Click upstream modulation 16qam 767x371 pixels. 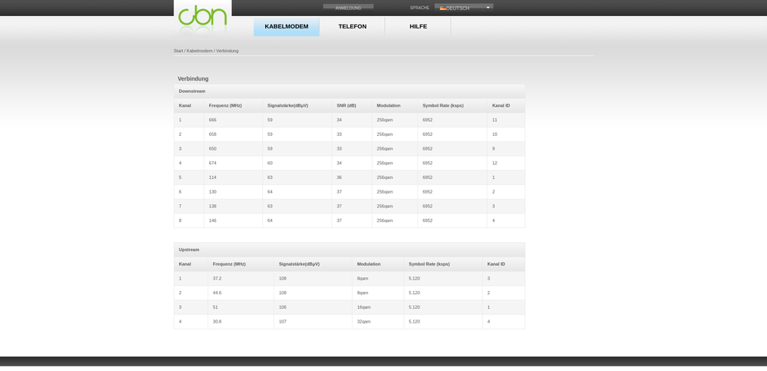pyautogui.click(x=364, y=307)
